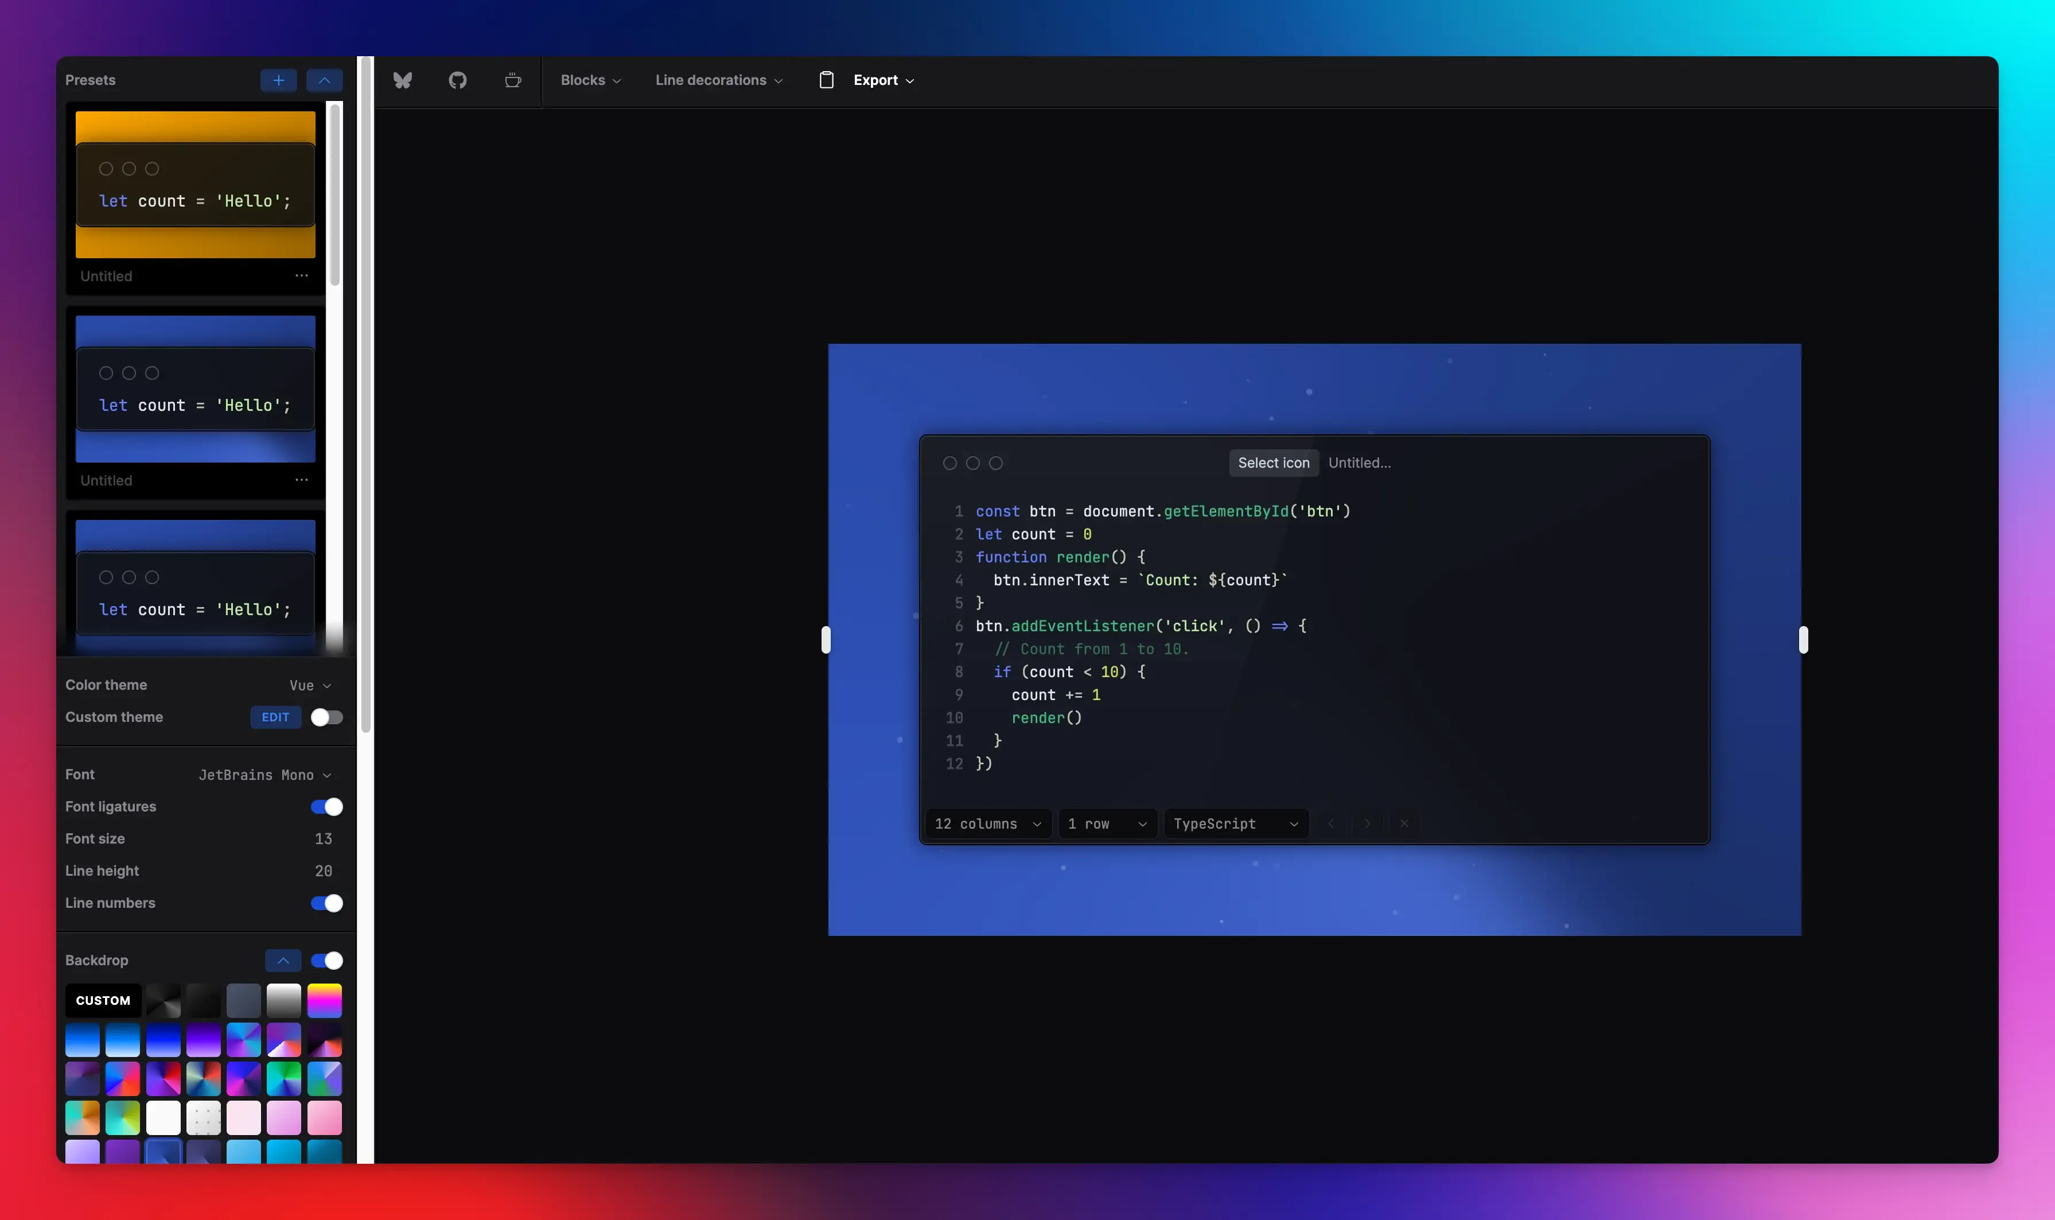Select the yellow-magenta gradient backdrop swatch

click(325, 1000)
